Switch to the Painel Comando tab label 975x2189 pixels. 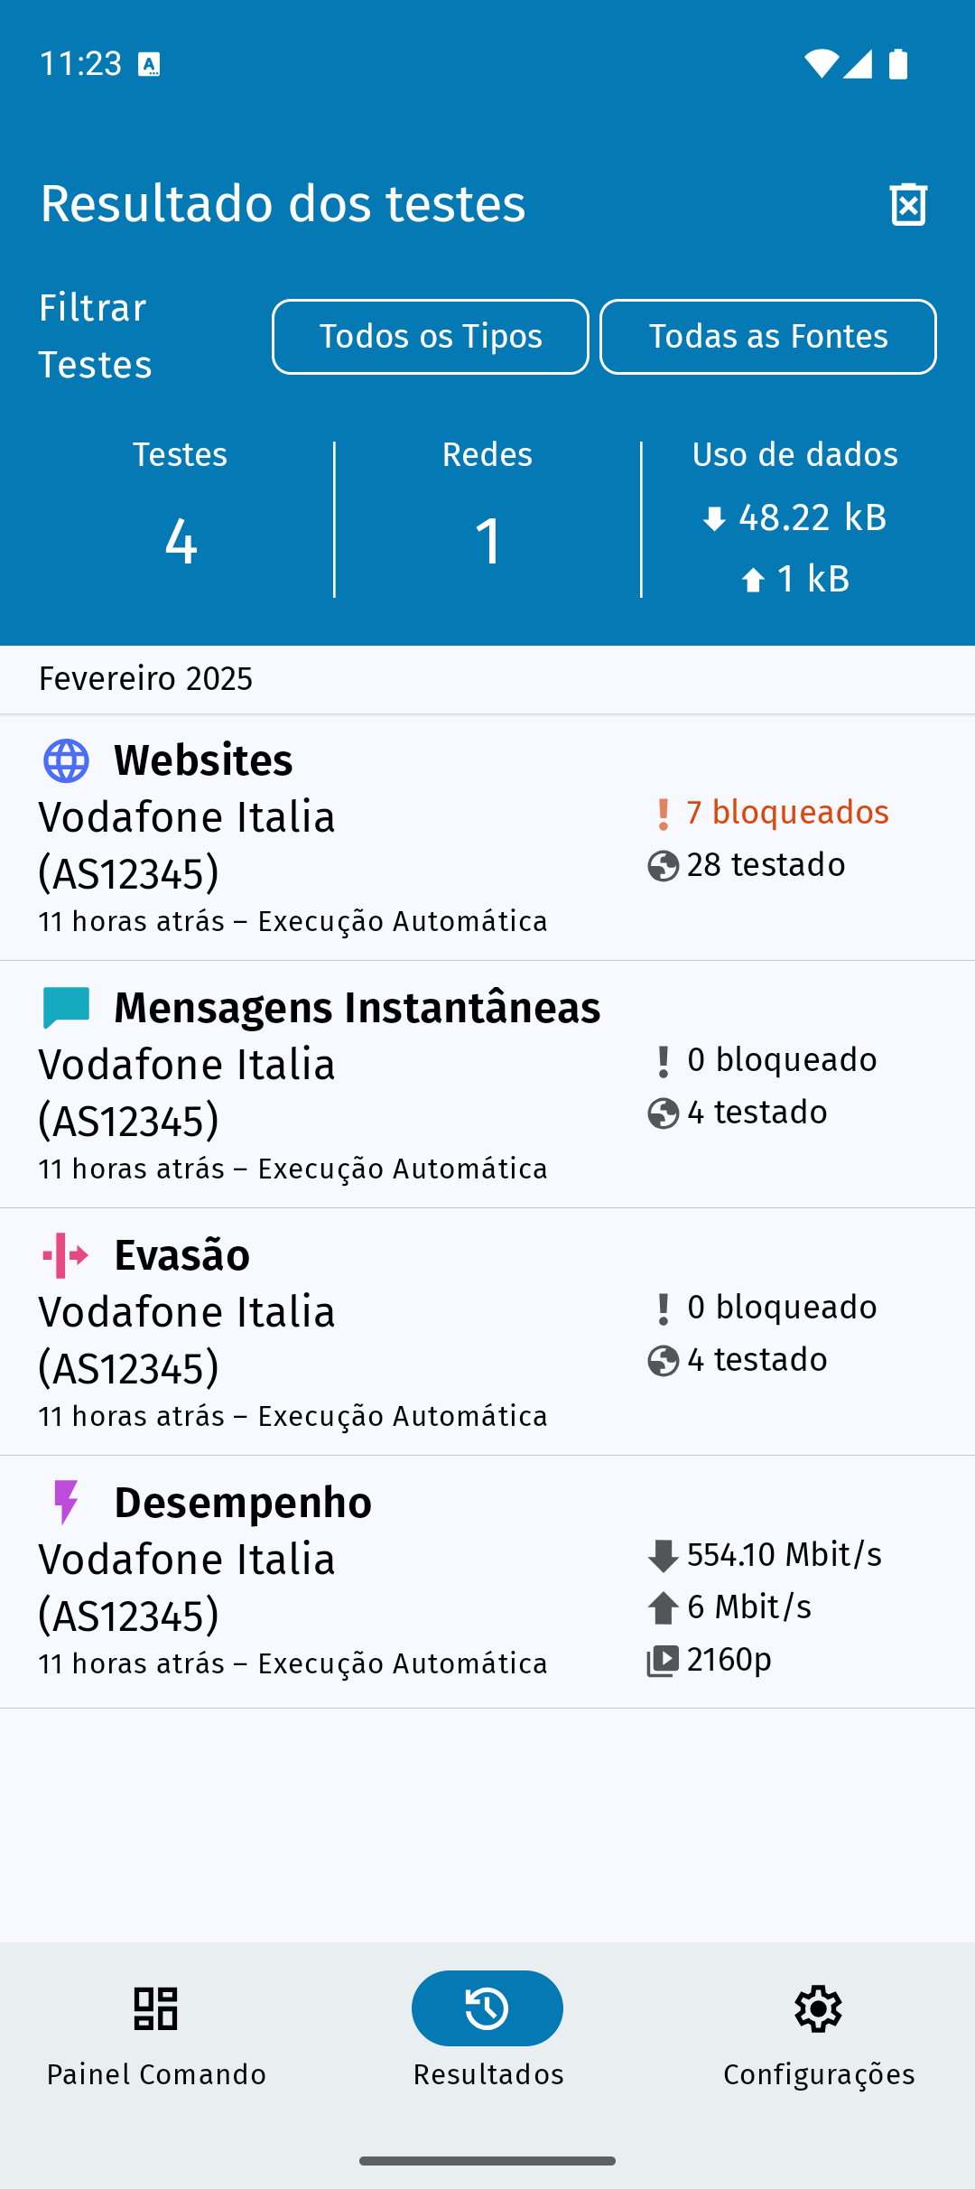point(156,2074)
